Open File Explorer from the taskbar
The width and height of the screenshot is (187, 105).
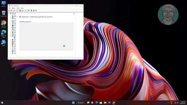(105, 103)
